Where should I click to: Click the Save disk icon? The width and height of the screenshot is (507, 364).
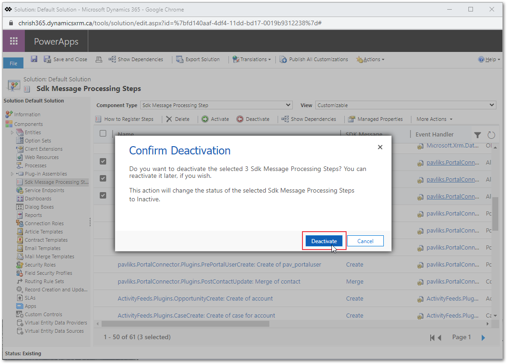pos(34,59)
